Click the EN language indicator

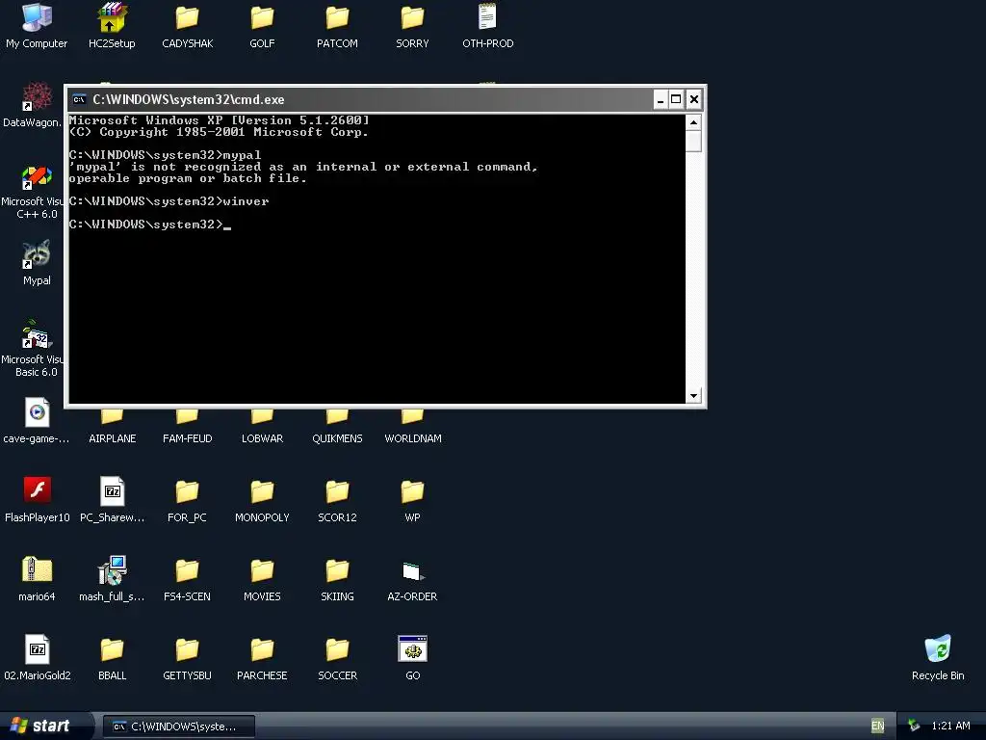[x=877, y=727]
